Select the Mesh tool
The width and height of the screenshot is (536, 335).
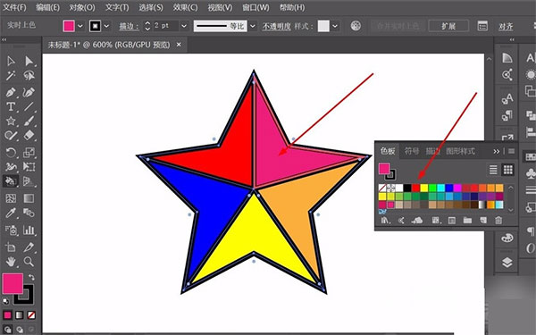click(11, 198)
